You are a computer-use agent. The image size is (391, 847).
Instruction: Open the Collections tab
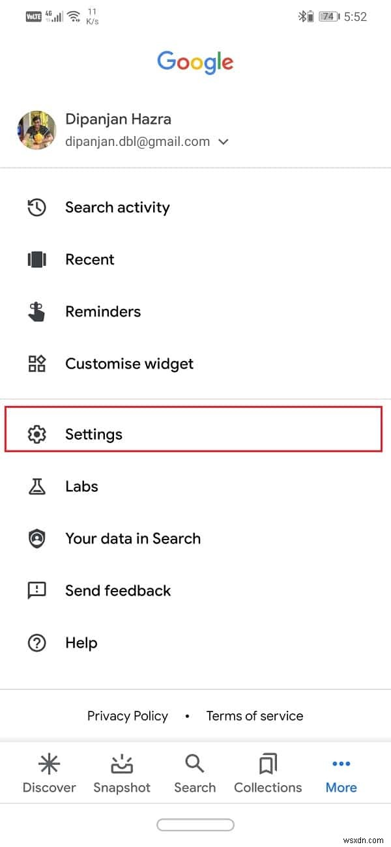click(268, 774)
